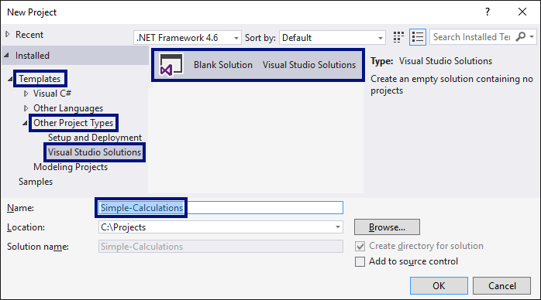Switch to medium icons list view
This screenshot has height=300, width=541.
pos(418,37)
